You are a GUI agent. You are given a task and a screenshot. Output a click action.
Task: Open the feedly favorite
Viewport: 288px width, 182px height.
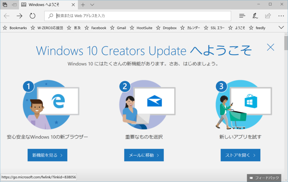(257, 28)
